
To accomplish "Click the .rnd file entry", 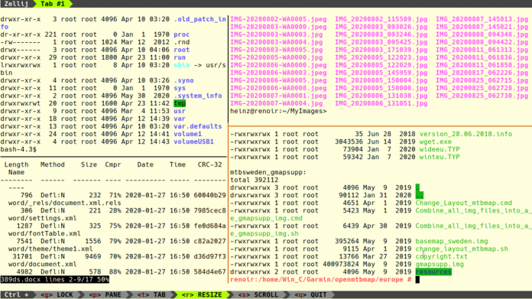I will pos(181,42).
